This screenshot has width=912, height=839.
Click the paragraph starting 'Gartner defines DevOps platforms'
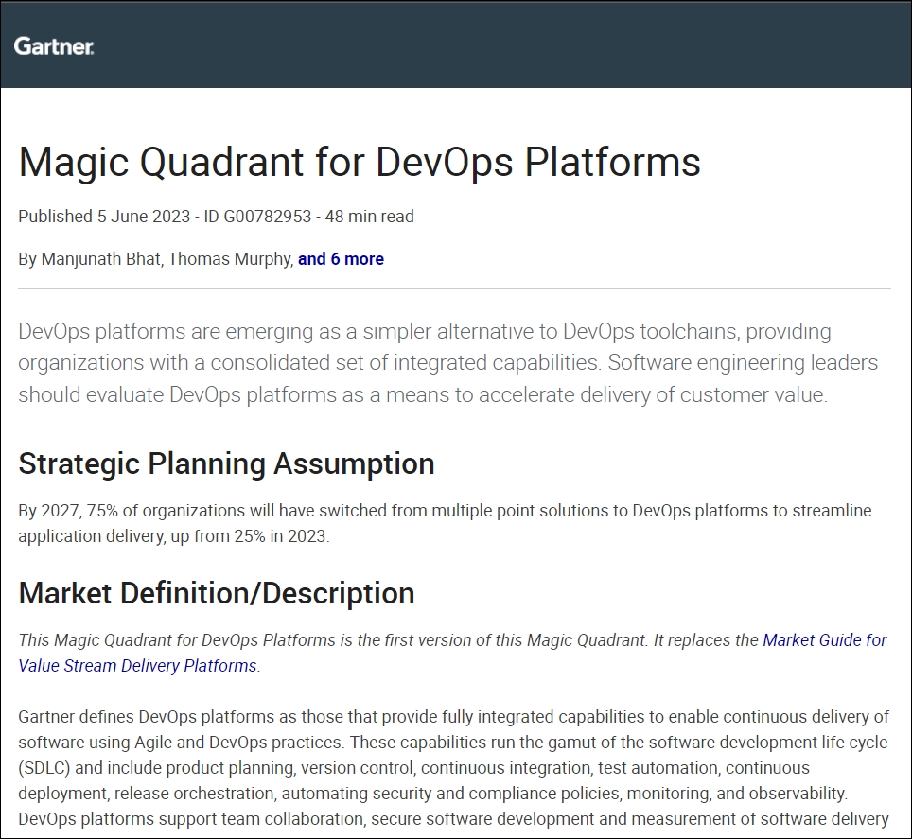(454, 767)
